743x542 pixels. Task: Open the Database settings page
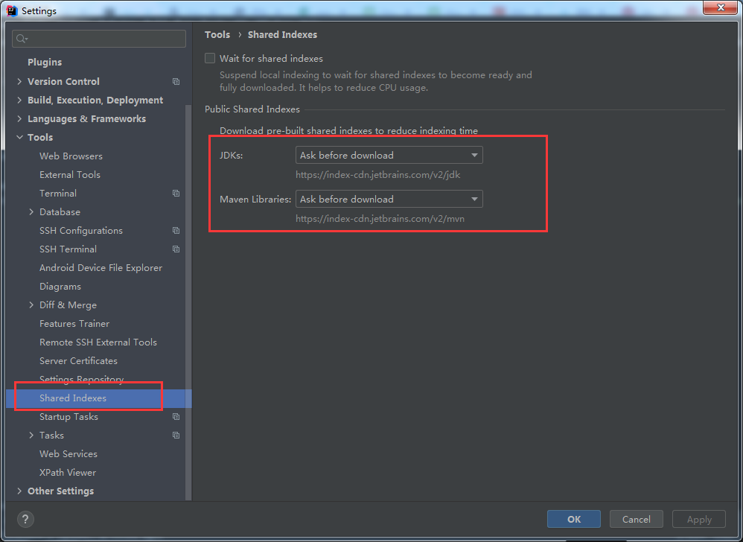(x=60, y=211)
